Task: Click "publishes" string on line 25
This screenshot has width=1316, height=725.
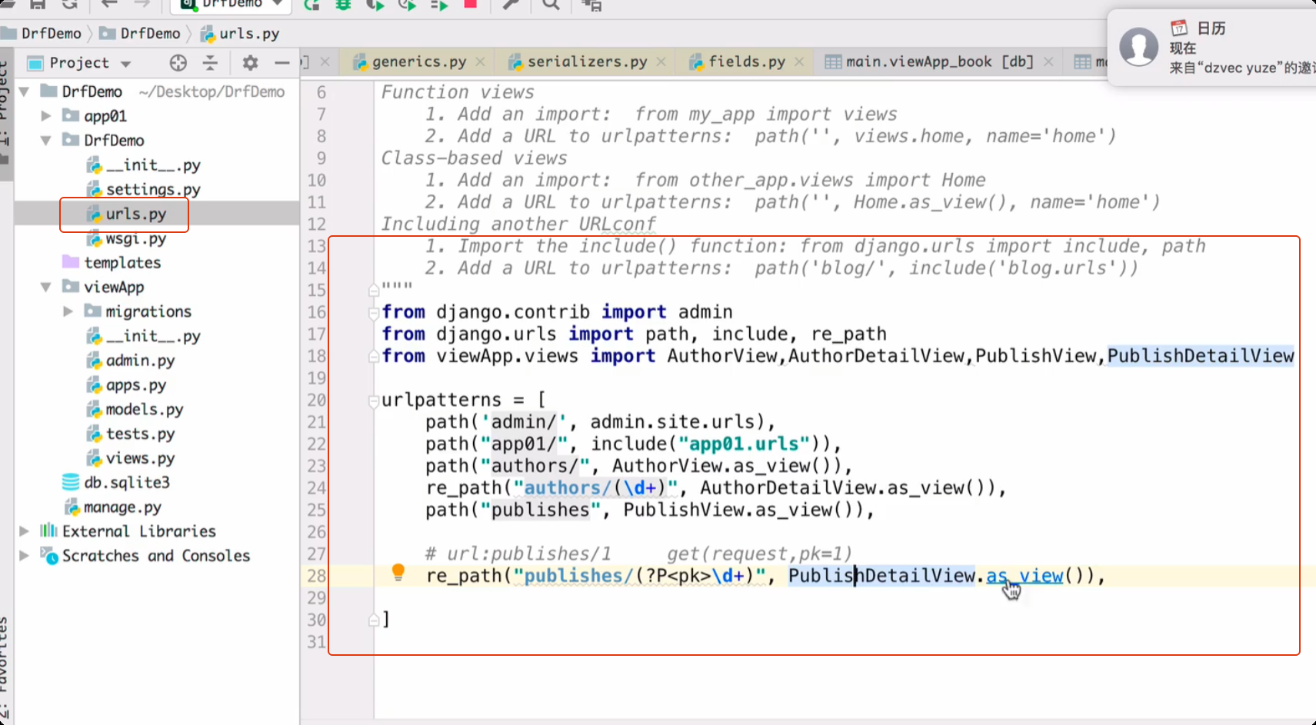Action: click(540, 510)
